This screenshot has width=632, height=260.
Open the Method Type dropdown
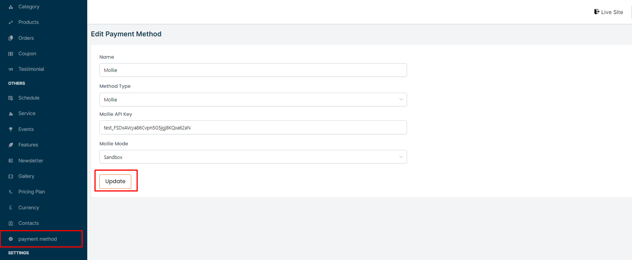pyautogui.click(x=253, y=100)
